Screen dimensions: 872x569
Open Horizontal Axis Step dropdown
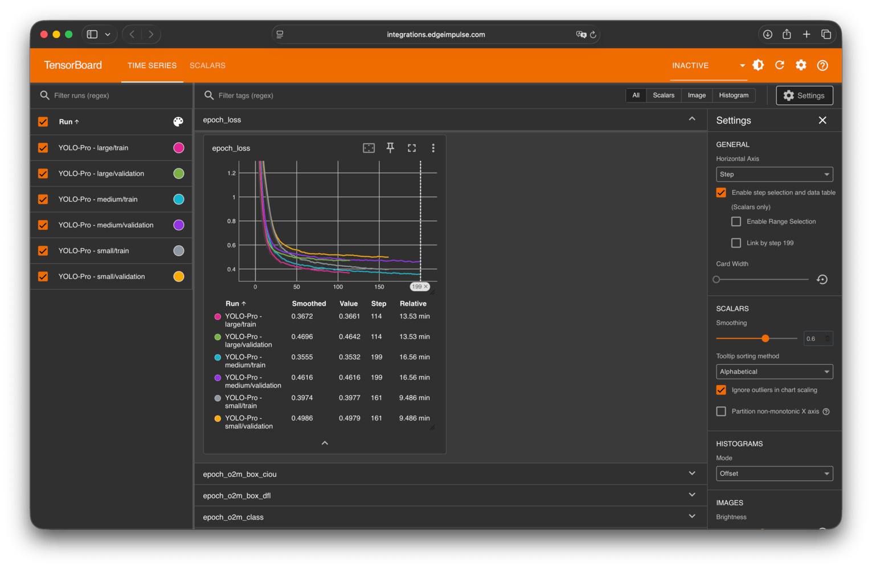775,174
